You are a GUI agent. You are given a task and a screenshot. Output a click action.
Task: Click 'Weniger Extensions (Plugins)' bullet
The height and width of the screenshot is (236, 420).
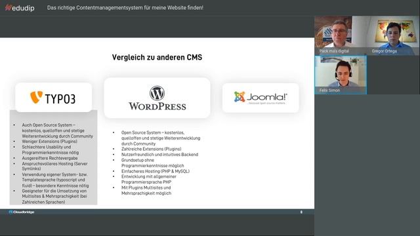point(50,142)
